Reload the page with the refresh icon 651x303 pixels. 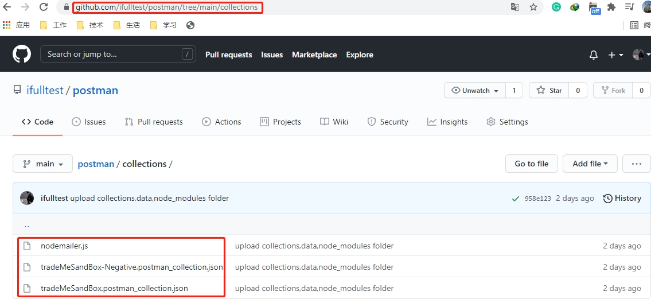click(43, 7)
